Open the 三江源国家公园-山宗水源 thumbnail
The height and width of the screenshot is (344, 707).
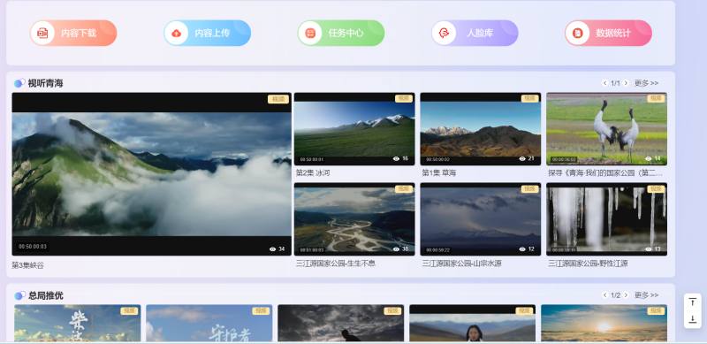480,219
